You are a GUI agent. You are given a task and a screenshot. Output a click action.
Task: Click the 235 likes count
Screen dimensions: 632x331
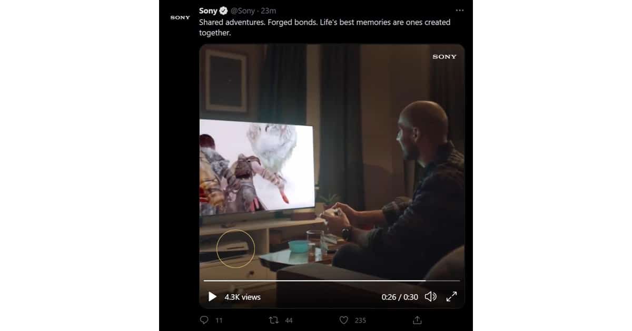click(360, 320)
